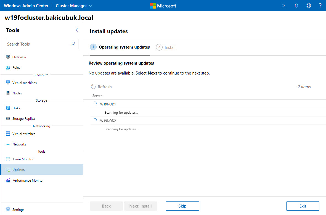Click the Refresh circular arrow icon
The height and width of the screenshot is (215, 326).
click(93, 87)
